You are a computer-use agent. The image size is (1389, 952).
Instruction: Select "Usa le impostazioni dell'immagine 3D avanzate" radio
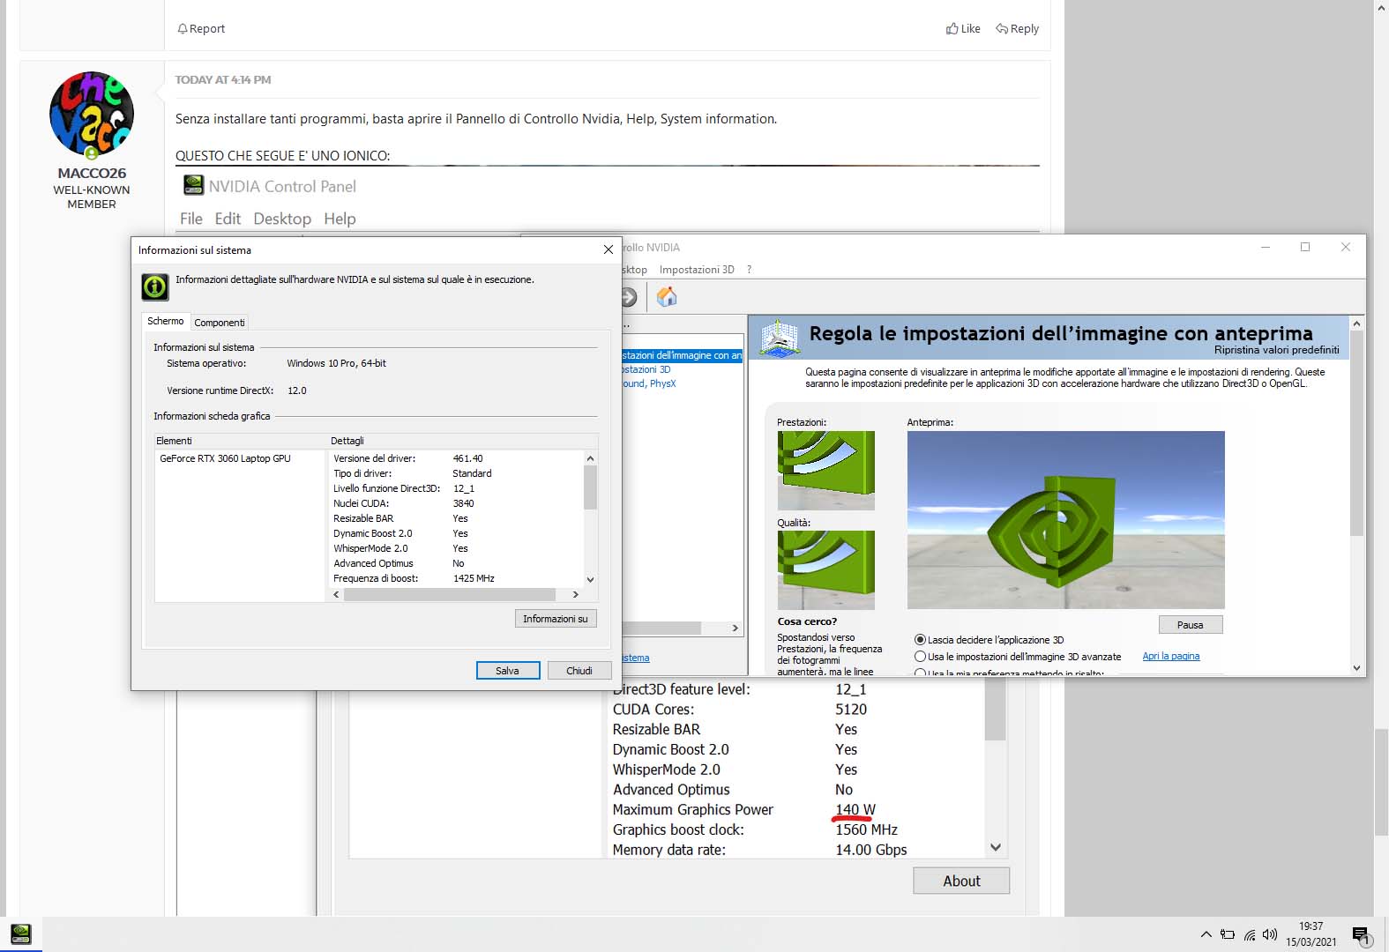point(920,657)
